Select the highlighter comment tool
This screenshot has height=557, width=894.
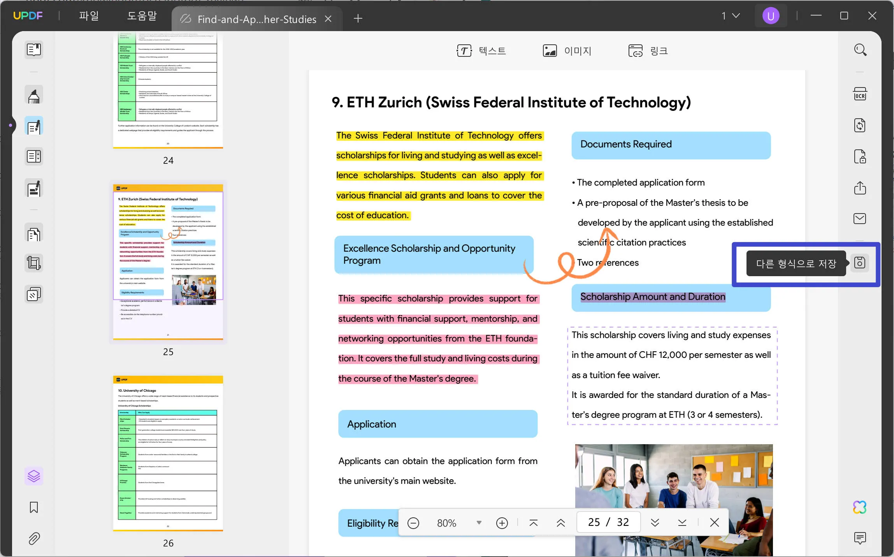coord(34,95)
